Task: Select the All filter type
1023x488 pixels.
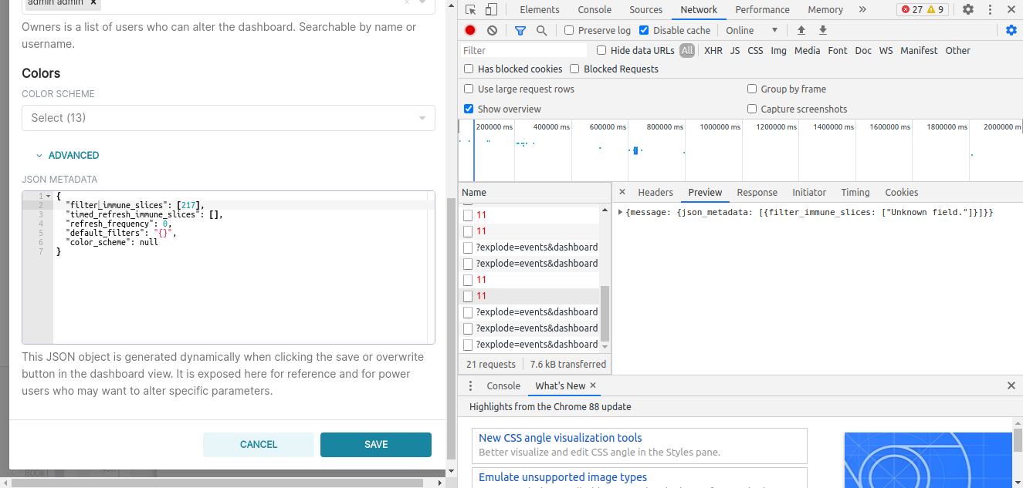Action: point(687,50)
